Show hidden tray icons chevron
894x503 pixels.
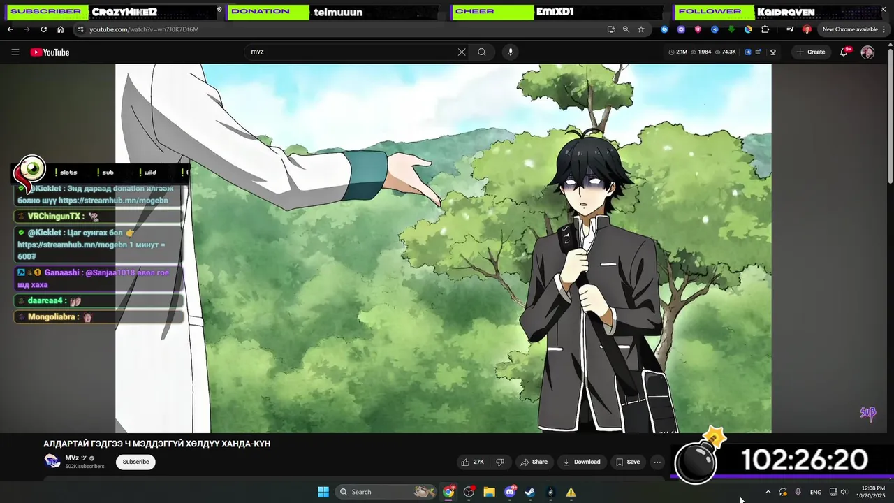point(768,492)
